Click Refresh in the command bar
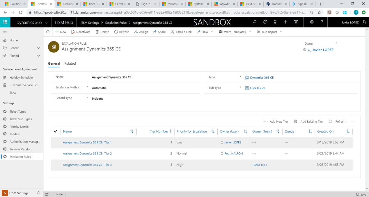 coord(122,32)
